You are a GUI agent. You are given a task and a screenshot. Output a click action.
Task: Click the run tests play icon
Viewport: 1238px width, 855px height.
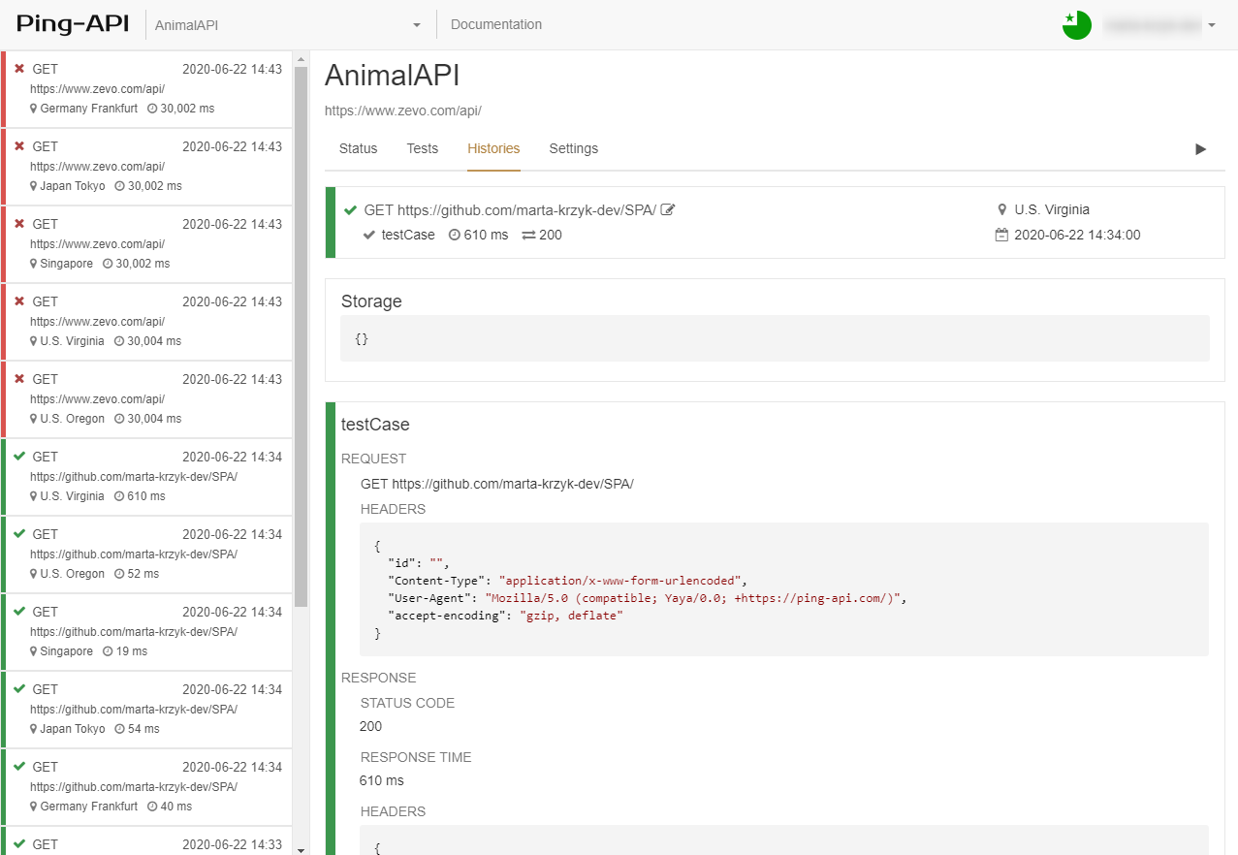point(1200,149)
